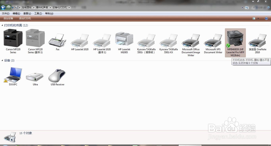The height and width of the screenshot is (146, 271).
Task: Select the Canon MF220 Series printer icon
Action: pyautogui.click(x=13, y=38)
